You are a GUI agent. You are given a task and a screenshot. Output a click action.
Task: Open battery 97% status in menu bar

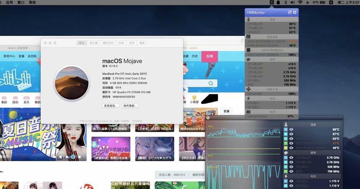click(319, 2)
